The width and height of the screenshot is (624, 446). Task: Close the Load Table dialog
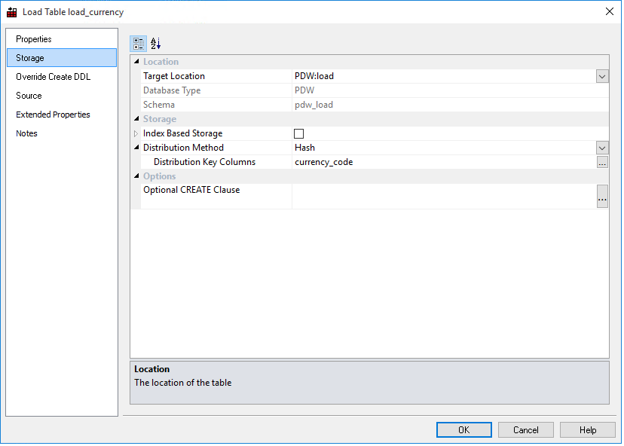pyautogui.click(x=609, y=11)
